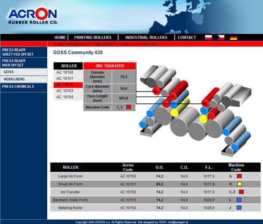The image size is (263, 224).
Task: Click the INK TRANSFER detail panel header
Action: 109,66
